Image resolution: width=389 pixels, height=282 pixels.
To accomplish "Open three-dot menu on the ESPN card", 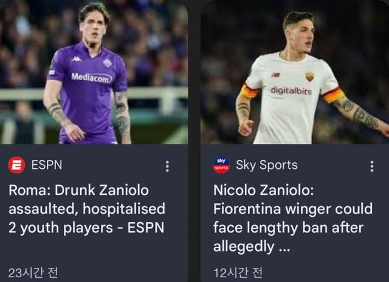I will [167, 166].
